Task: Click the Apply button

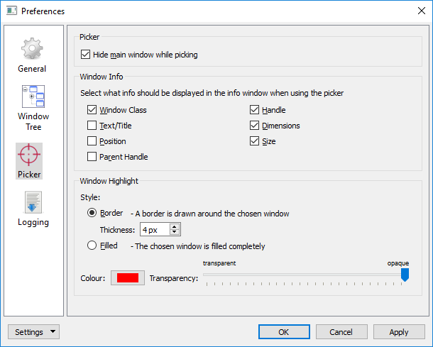Action: pos(399,331)
